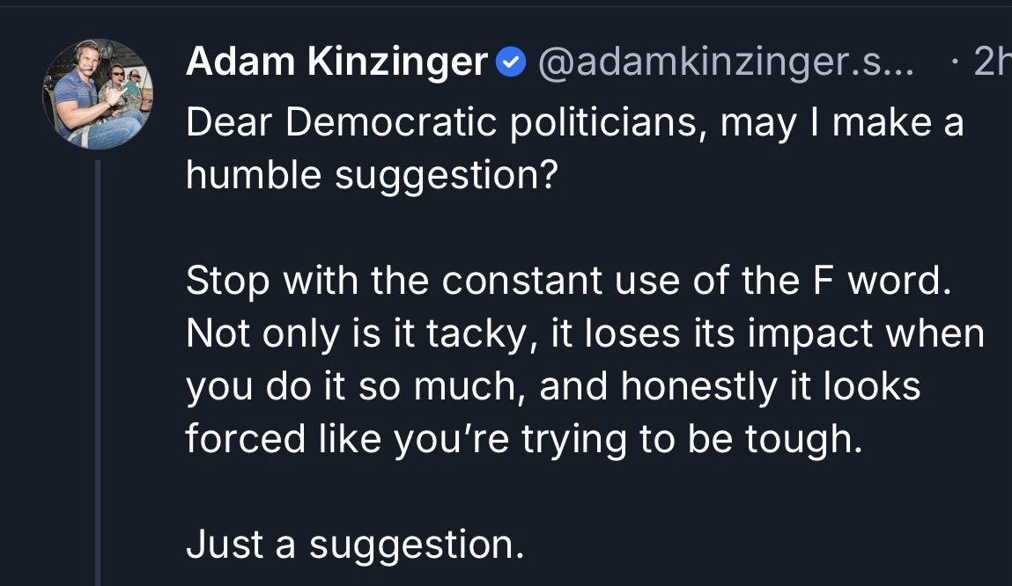Click the 'humble suggestion?' text line
The height and width of the screenshot is (586, 1012).
372,175
